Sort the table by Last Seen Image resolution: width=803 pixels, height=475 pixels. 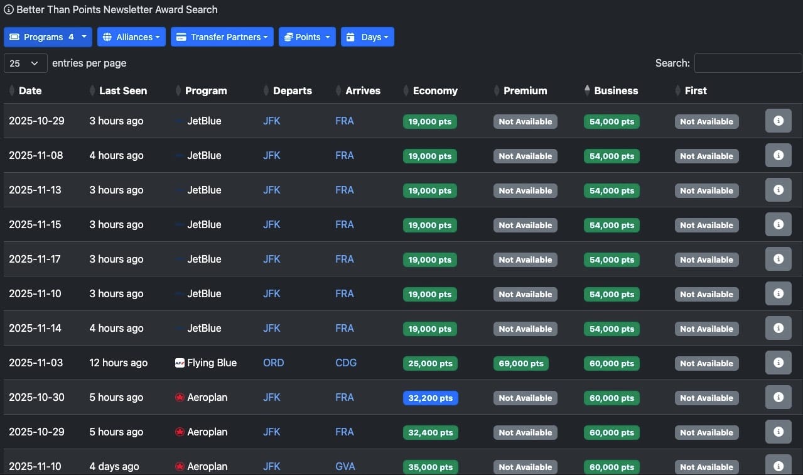[x=122, y=90]
